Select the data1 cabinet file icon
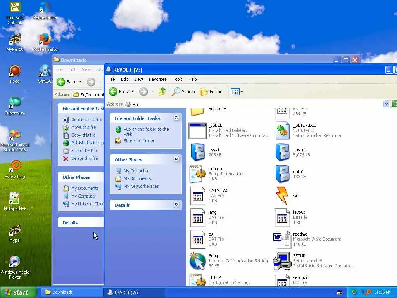 pos(282,174)
